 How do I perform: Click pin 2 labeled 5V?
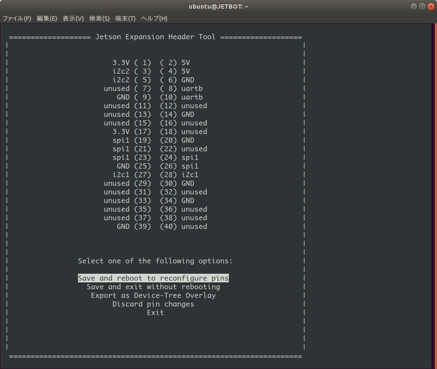(x=175, y=63)
